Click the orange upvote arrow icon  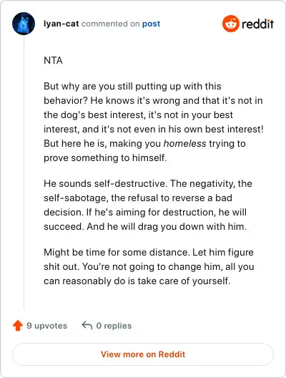[18, 326]
